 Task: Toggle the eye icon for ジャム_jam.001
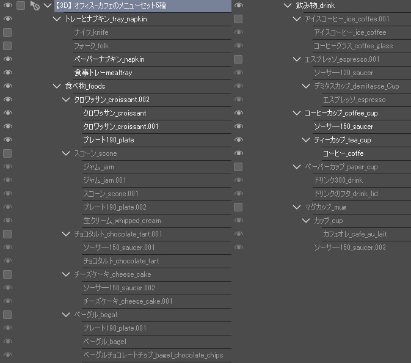[7, 180]
